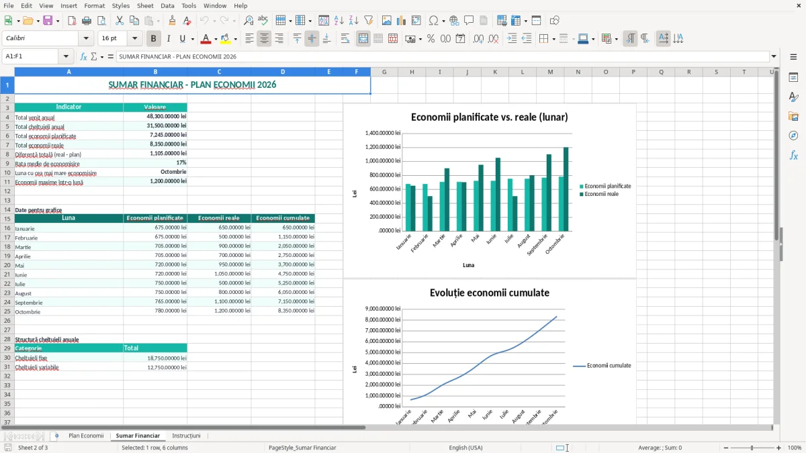The image size is (806, 453).
Task: Cut selection with scissors icon
Action: coord(120,21)
